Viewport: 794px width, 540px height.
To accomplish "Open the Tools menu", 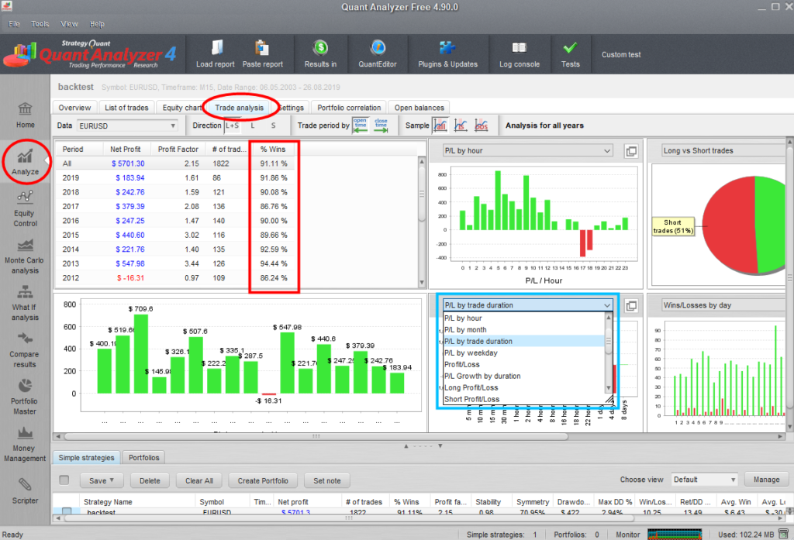I will (40, 24).
